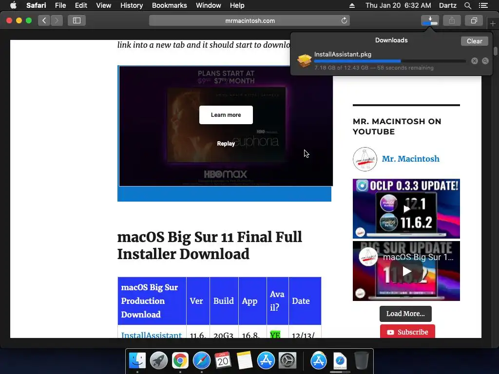Viewport: 499px width, 374px height.
Task: Click the macOS Big Sur 11 heading
Action: pyautogui.click(x=210, y=245)
